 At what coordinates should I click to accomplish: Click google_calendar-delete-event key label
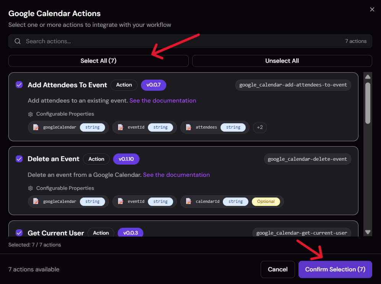point(307,159)
